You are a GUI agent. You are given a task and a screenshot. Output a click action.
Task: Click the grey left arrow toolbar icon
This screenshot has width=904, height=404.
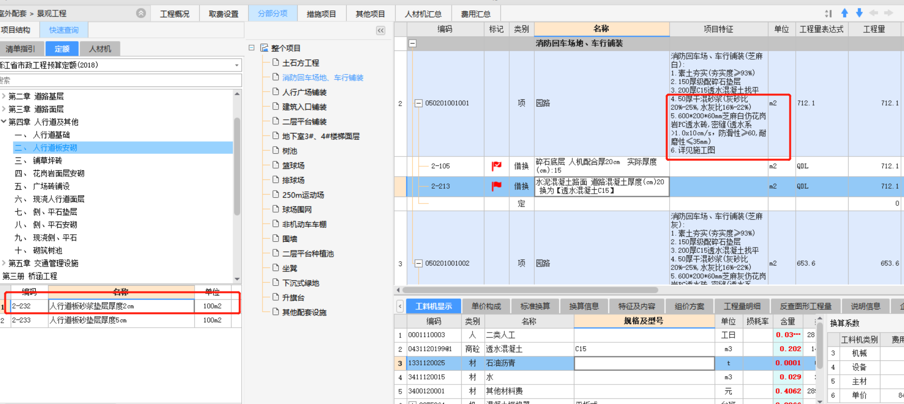[874, 13]
